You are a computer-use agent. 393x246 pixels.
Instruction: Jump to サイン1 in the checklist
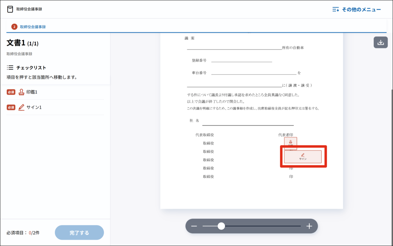click(x=34, y=107)
